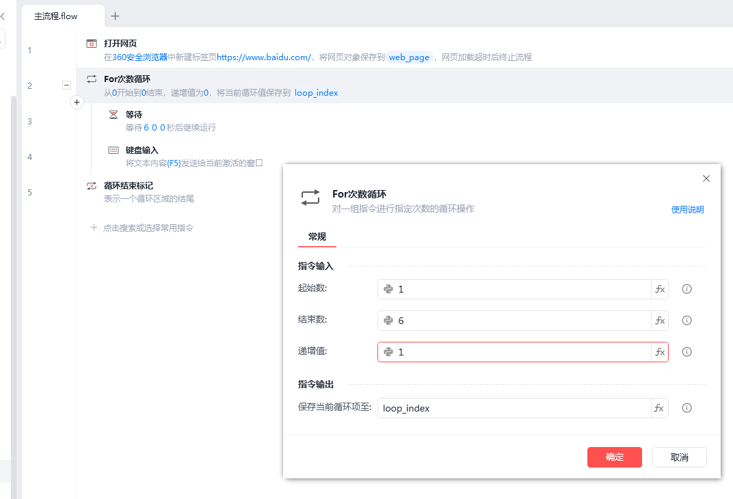Click the 360安全浏览器 link in step 1
The width and height of the screenshot is (733, 499).
(139, 57)
